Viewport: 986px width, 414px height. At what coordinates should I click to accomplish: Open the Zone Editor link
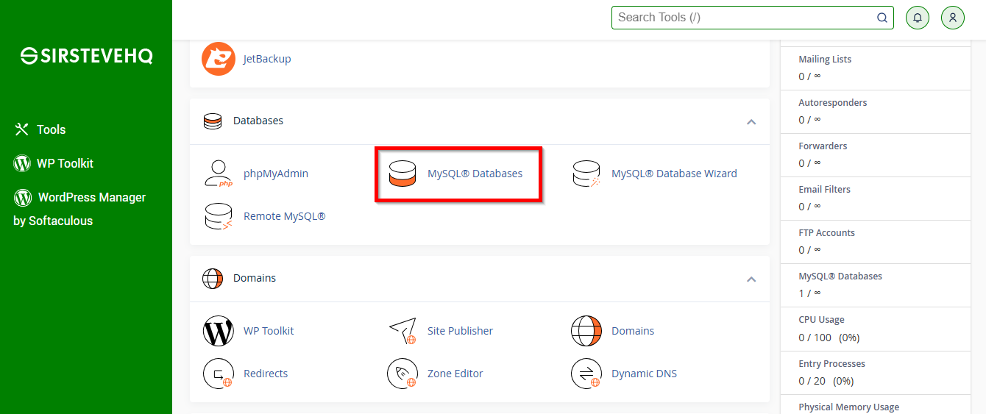click(455, 374)
